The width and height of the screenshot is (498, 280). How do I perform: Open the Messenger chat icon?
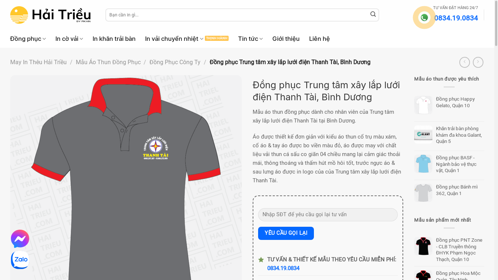pyautogui.click(x=20, y=239)
